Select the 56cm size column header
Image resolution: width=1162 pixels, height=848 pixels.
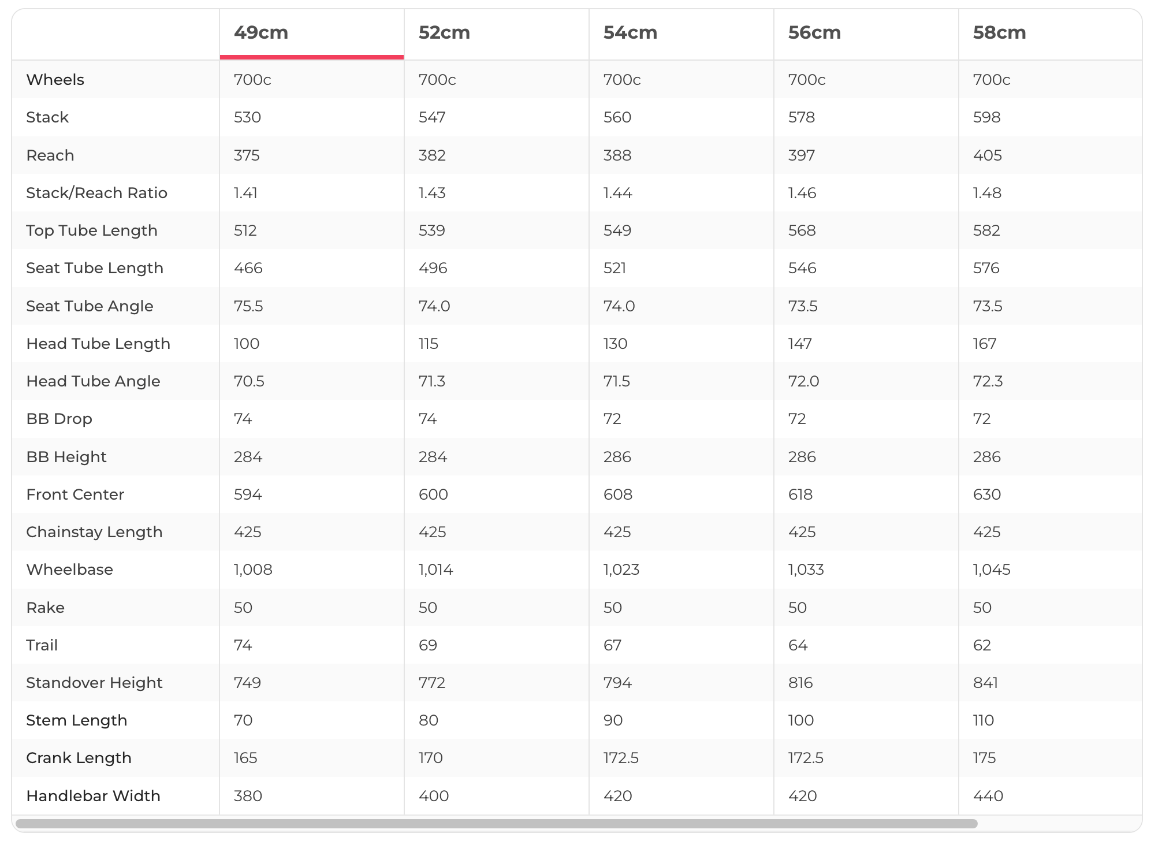[814, 33]
